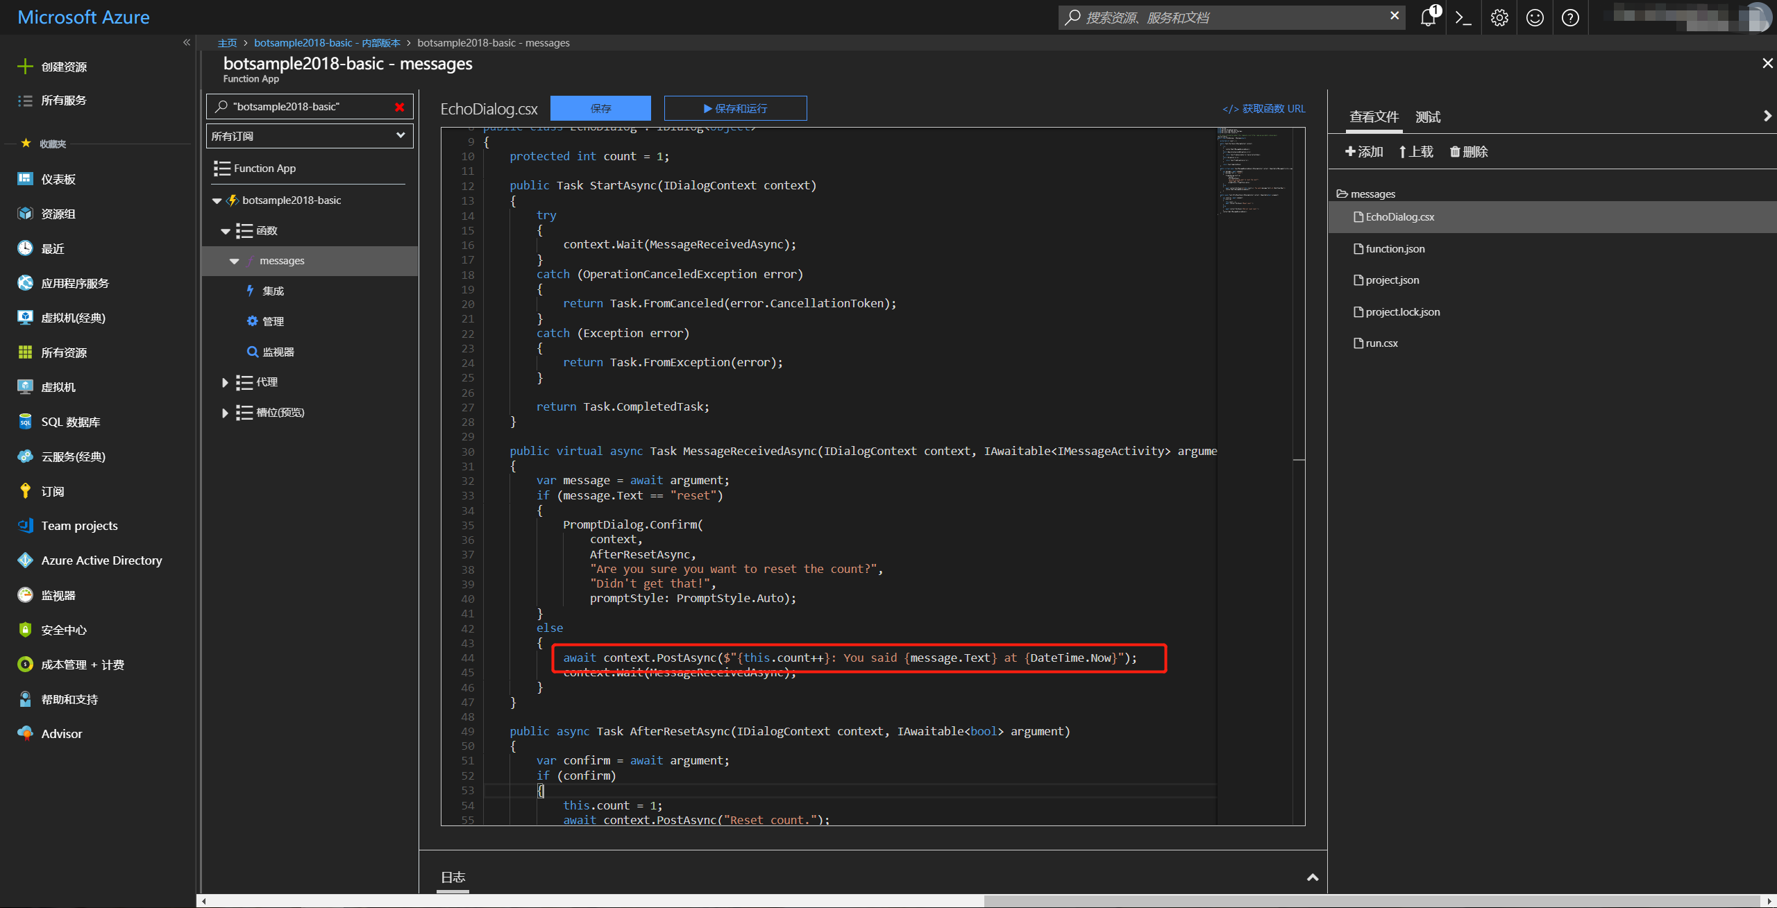Open the function.json file
The height and width of the screenshot is (908, 1777).
coord(1395,248)
